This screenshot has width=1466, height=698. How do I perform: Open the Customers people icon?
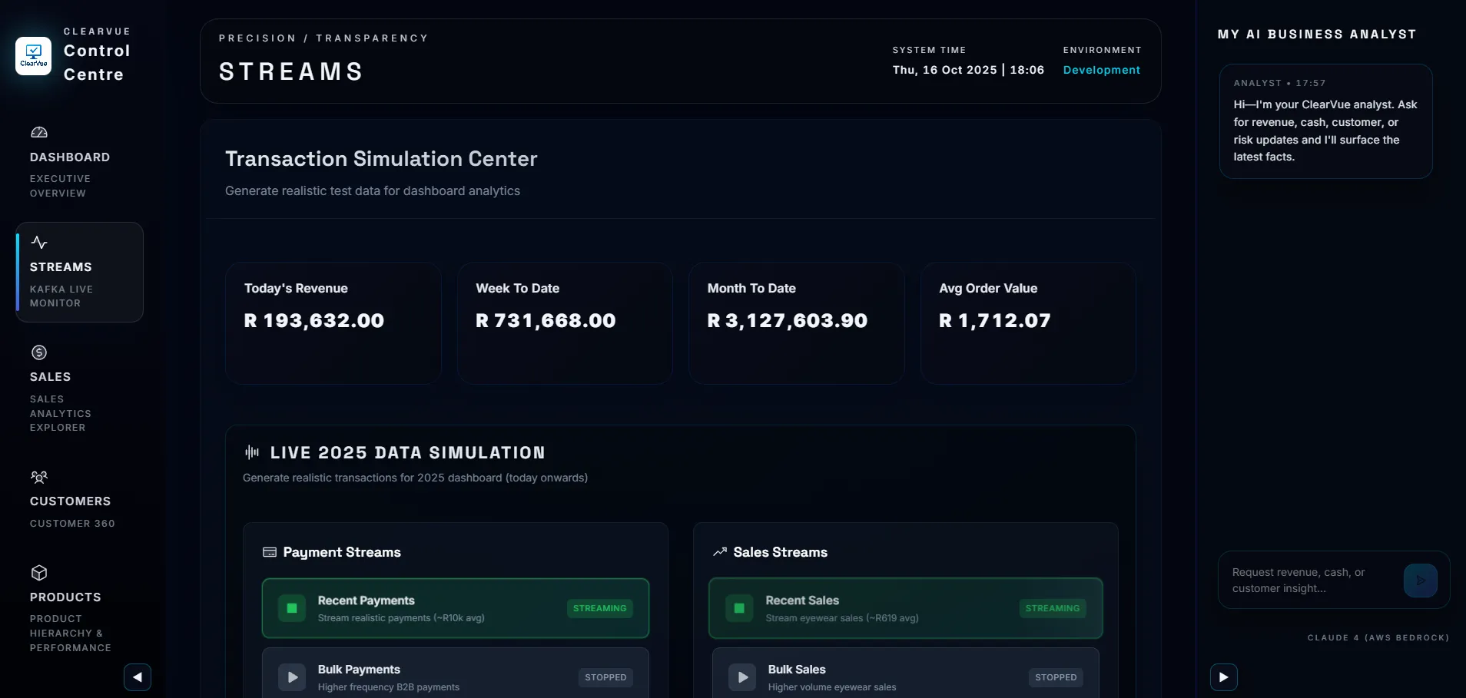point(39,477)
